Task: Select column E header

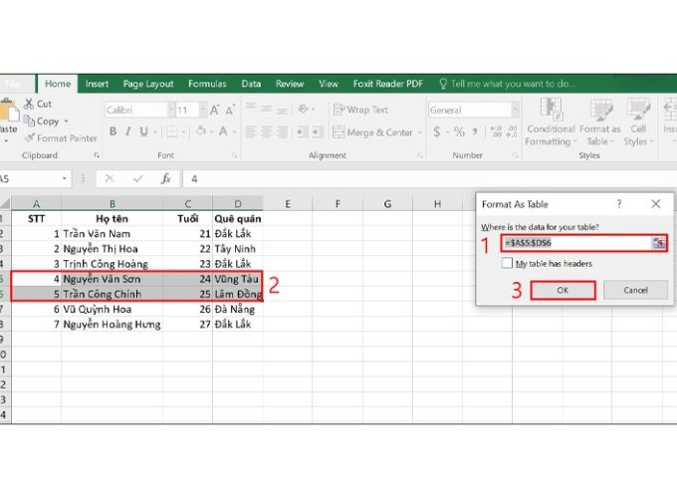Action: [x=288, y=203]
